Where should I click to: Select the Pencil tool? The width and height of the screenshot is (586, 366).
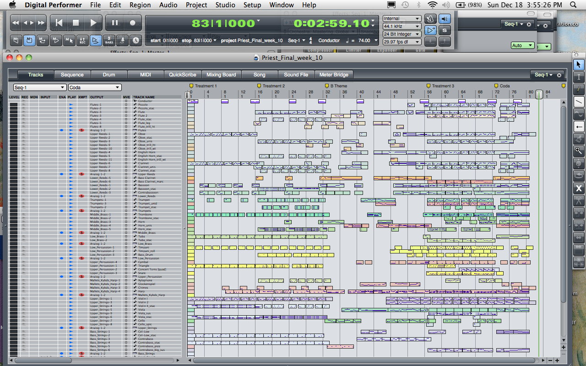[x=579, y=89]
